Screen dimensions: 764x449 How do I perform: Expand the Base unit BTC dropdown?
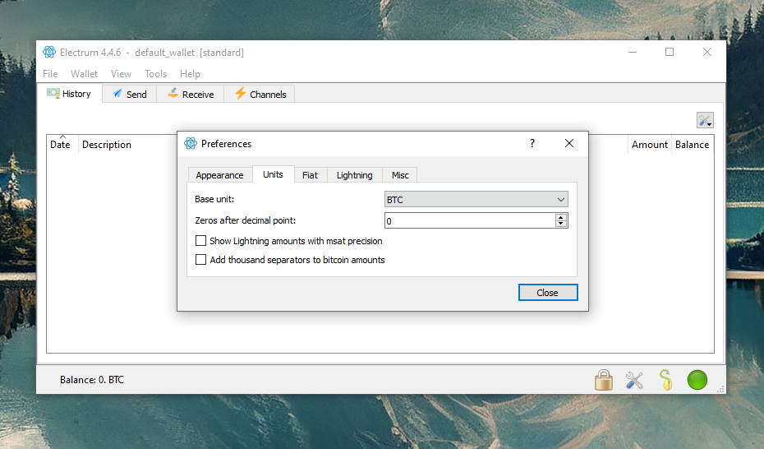coord(476,200)
